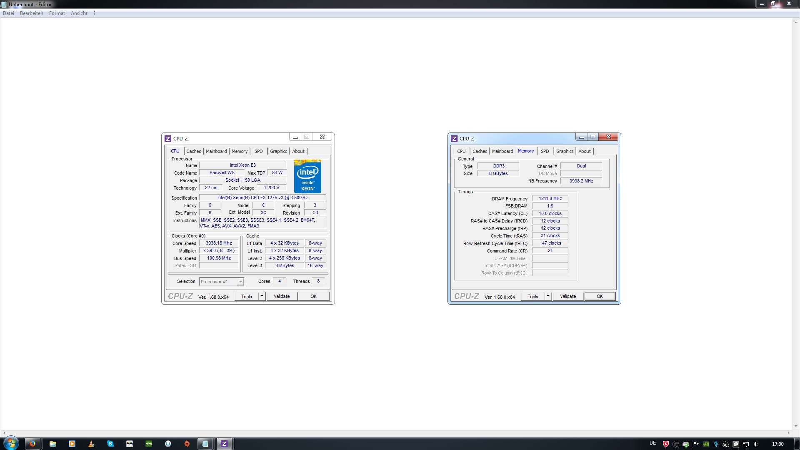Open the Format menu in Editor
This screenshot has width=800, height=450.
click(x=57, y=13)
